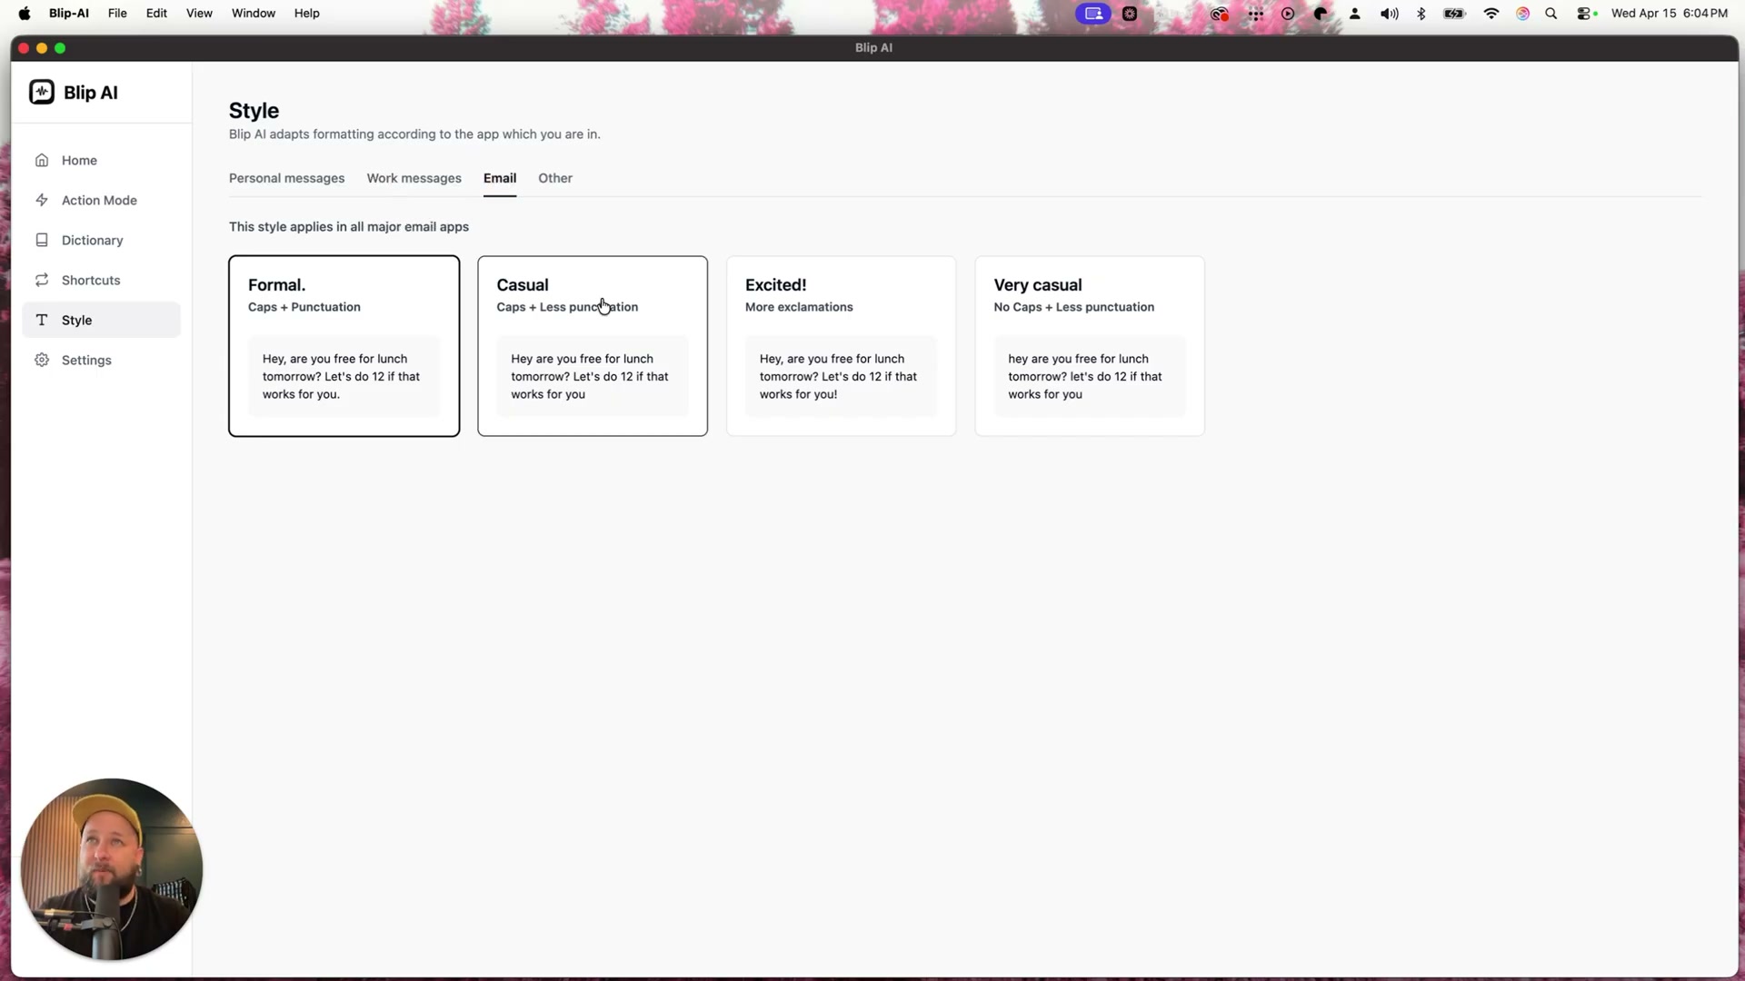Open the Window menu
Screen dimensions: 1745x981
[253, 13]
